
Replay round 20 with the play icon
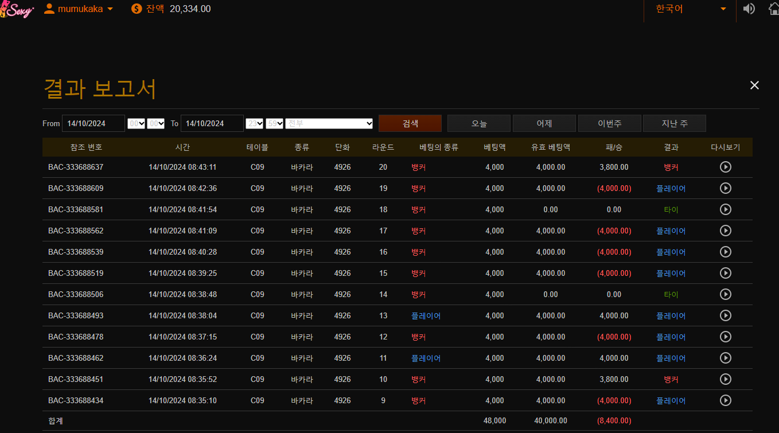tap(725, 167)
